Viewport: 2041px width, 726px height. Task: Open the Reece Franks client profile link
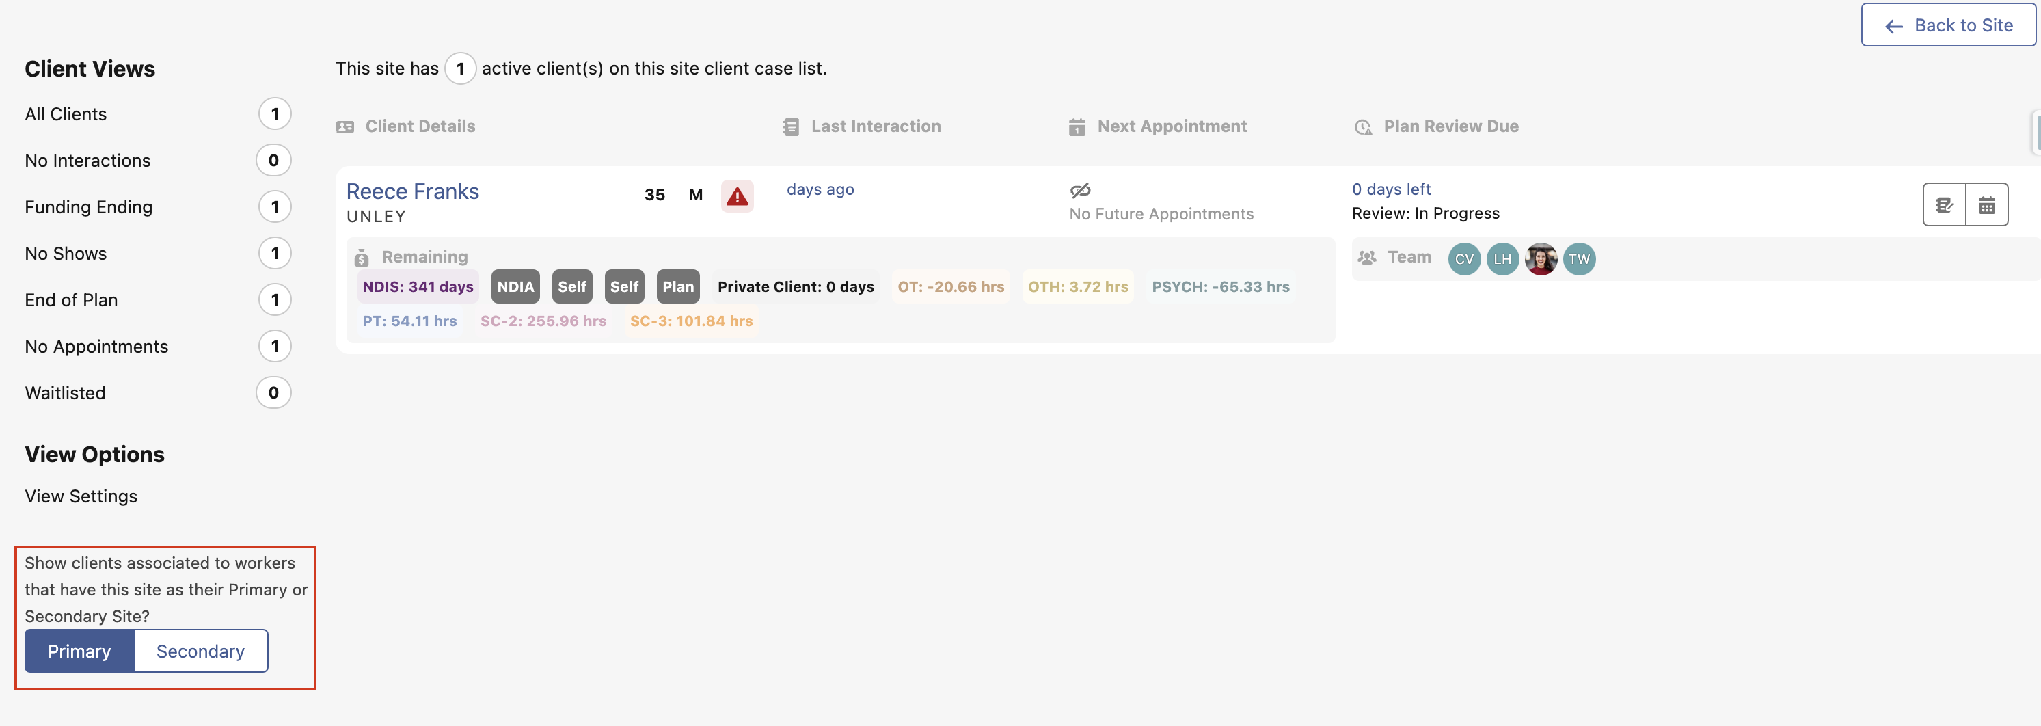coord(412,190)
